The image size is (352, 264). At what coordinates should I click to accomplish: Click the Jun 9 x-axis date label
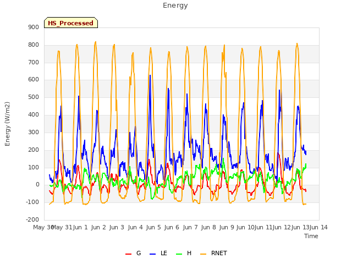pos(227,227)
